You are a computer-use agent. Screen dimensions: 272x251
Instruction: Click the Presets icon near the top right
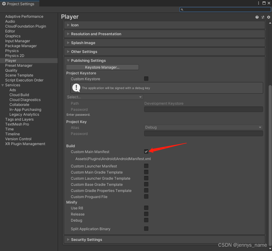point(263,17)
